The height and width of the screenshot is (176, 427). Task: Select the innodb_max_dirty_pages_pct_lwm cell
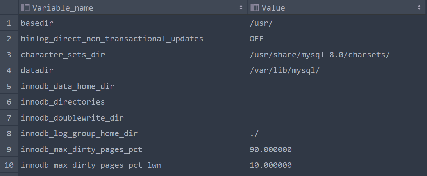pyautogui.click(x=91, y=165)
